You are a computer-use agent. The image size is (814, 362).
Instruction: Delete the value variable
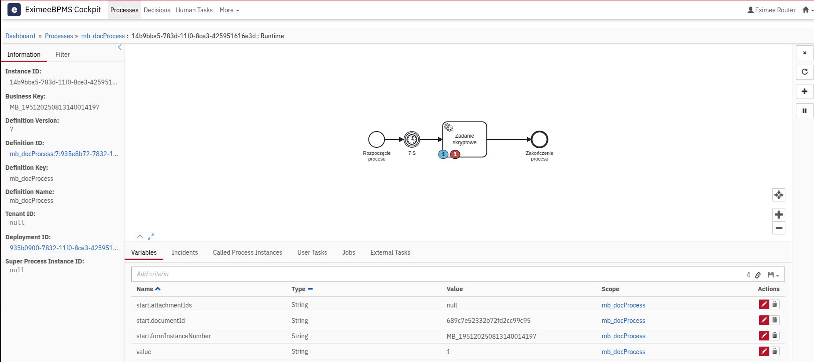pos(774,351)
